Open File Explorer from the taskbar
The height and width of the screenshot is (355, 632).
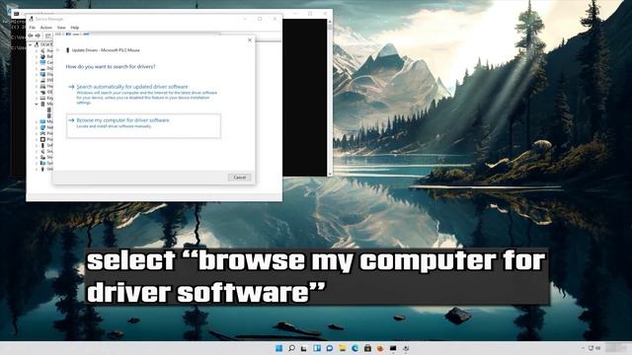343,348
